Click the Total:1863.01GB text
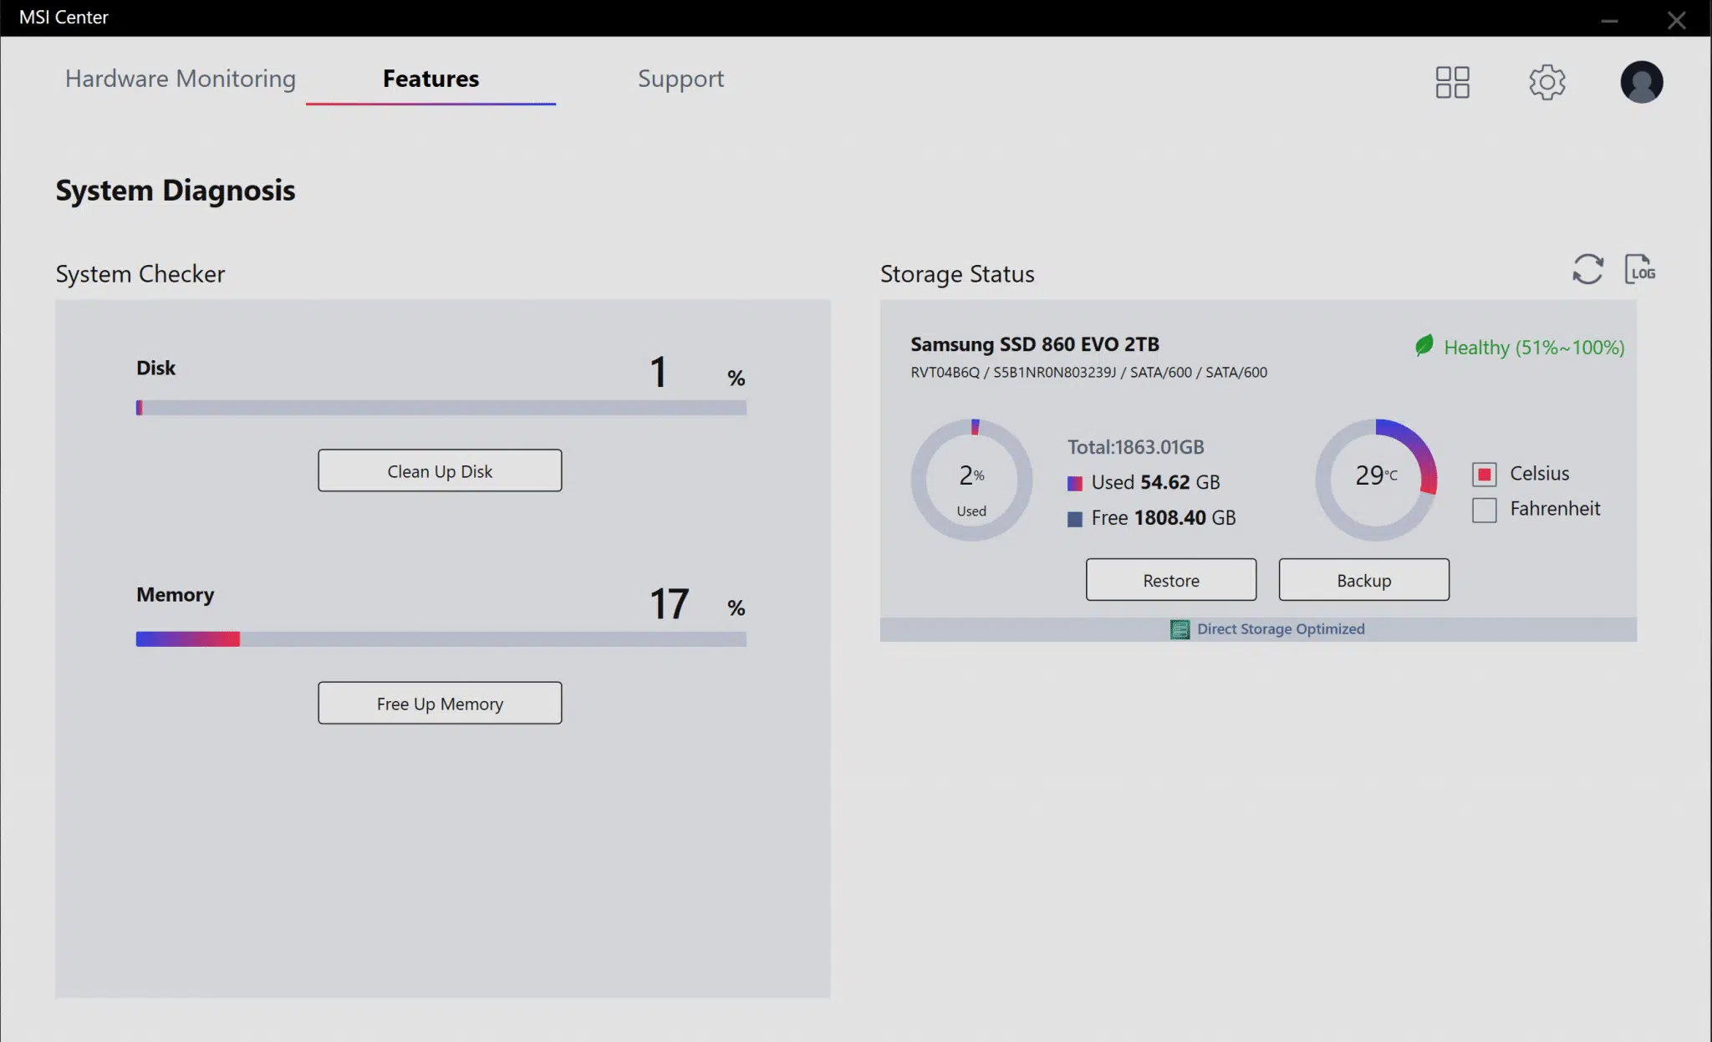This screenshot has height=1042, width=1712. (1136, 447)
